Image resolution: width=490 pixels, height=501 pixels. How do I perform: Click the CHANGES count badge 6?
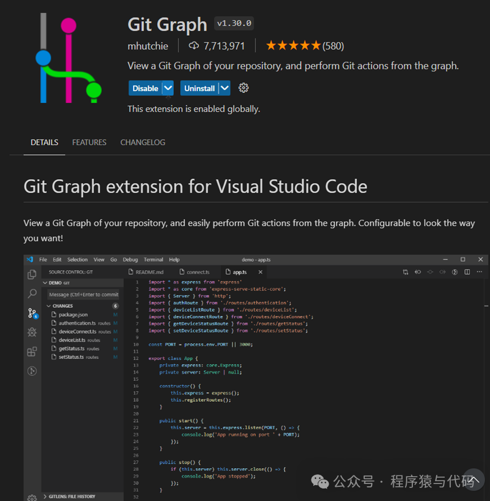116,306
